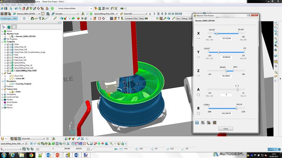The width and height of the screenshot is (282, 158).
Task: Select the Holes_Polar_X20_Complimentary_Angle toolpath
Action: pos(30,52)
